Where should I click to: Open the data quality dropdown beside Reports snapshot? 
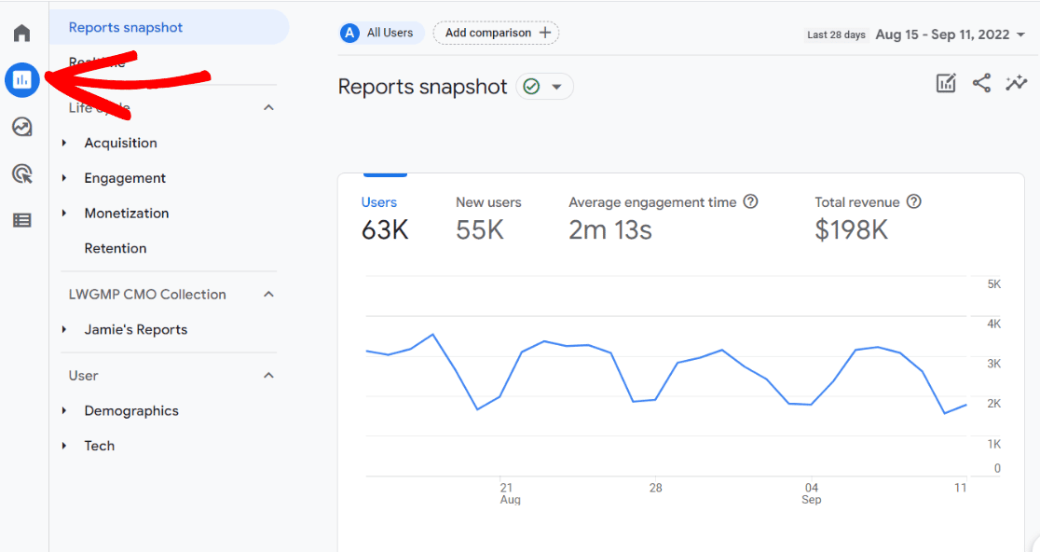(544, 86)
